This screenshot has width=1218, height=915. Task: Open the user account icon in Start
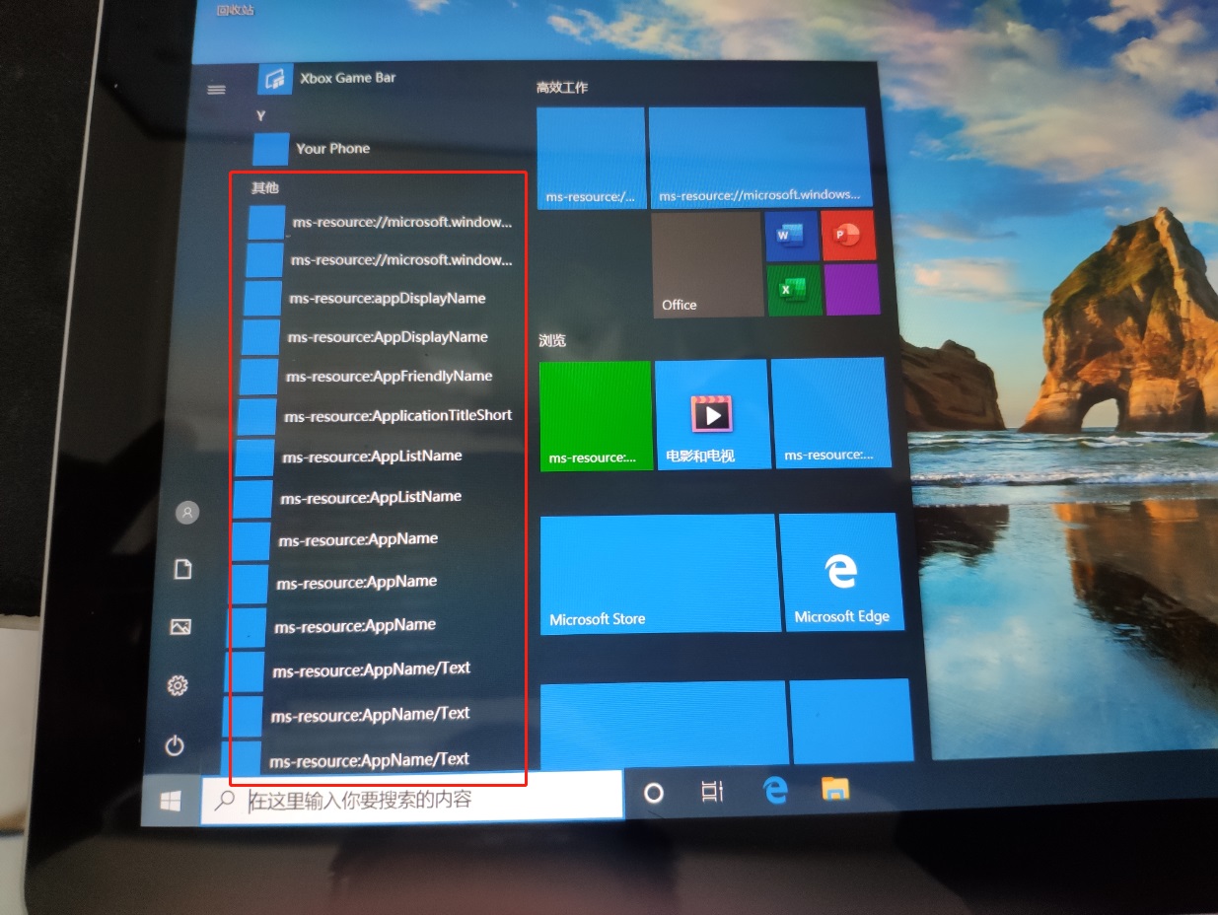[x=186, y=512]
